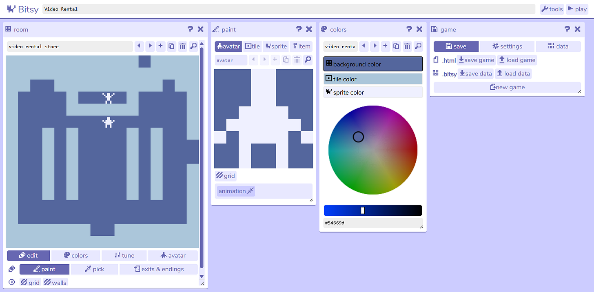Select the sprite color swatch
The image size is (594, 292).
[x=373, y=92]
